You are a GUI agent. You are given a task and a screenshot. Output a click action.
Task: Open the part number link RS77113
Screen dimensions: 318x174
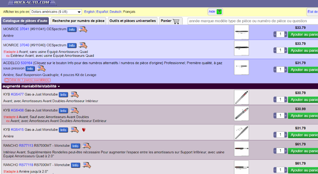pos(26,145)
